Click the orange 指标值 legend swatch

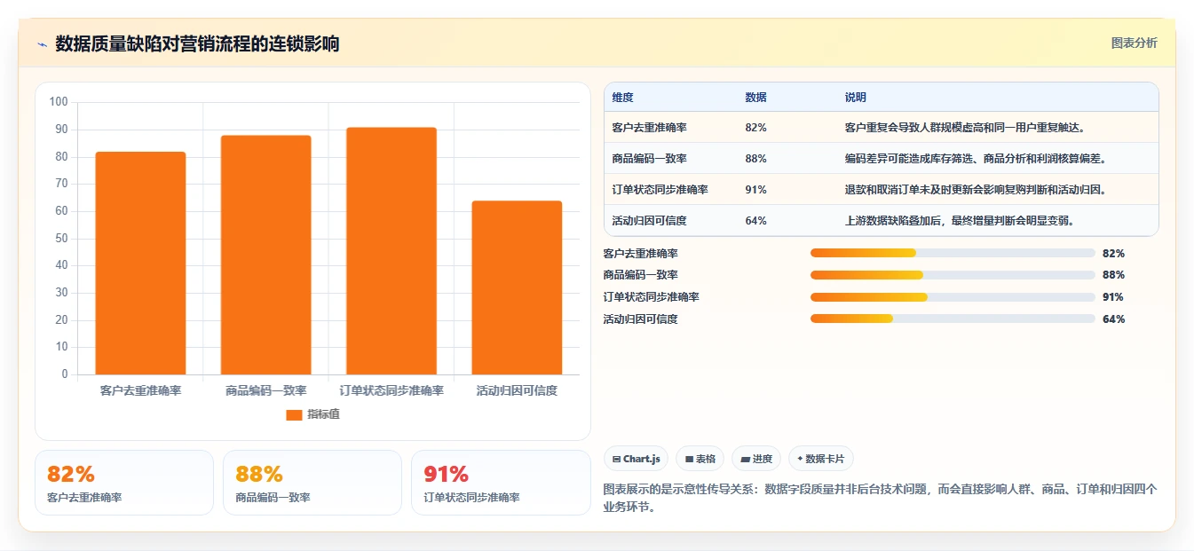click(295, 414)
